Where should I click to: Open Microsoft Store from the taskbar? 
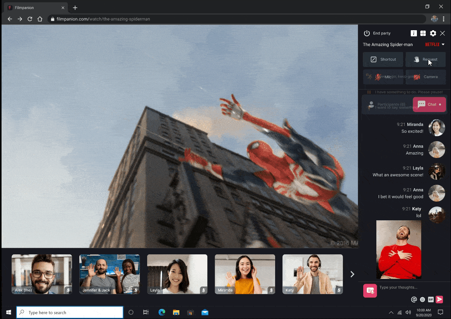190,312
